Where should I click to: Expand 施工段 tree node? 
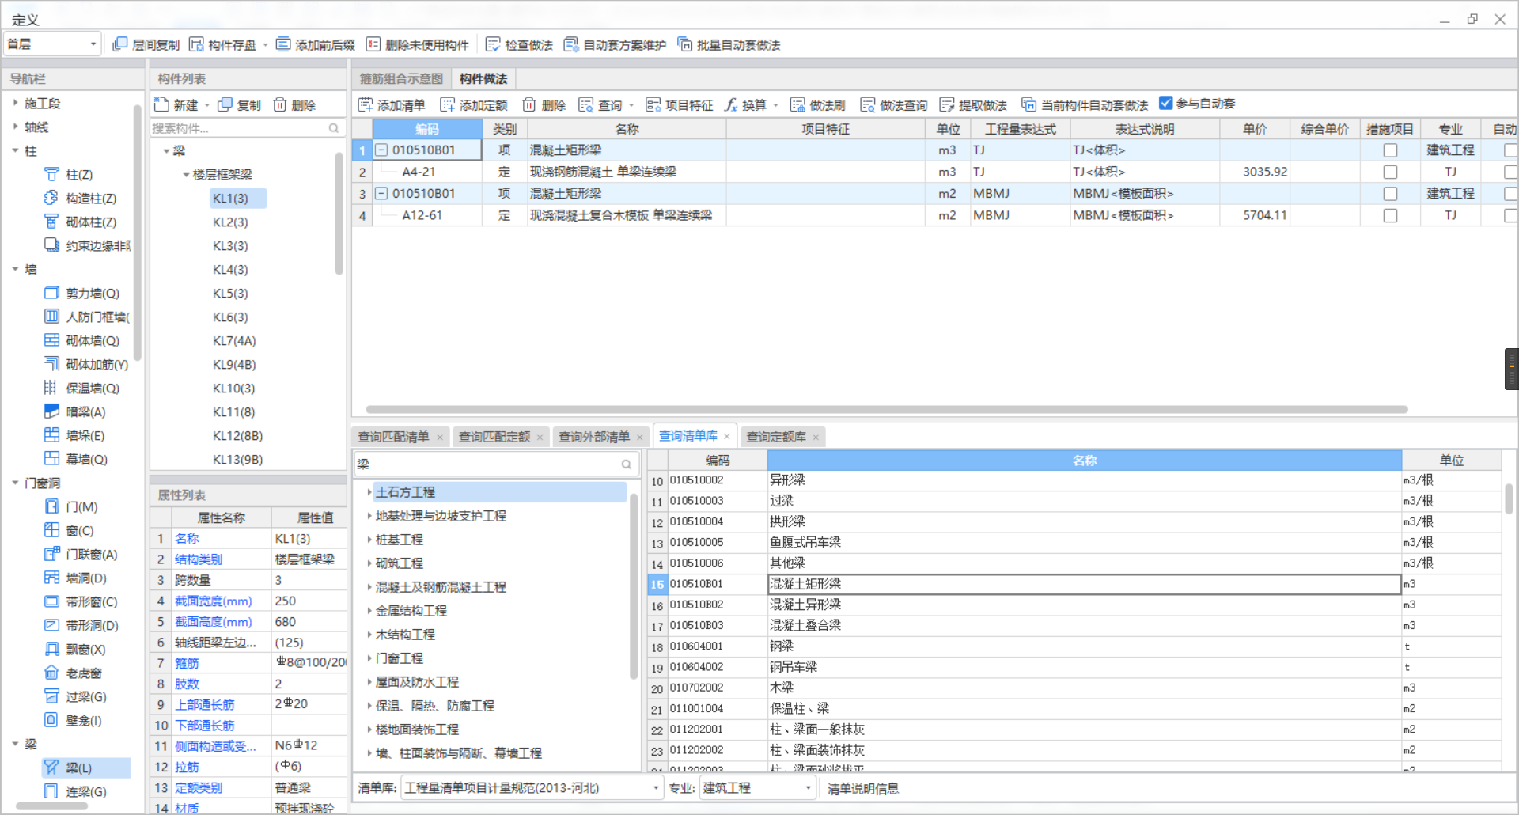click(15, 103)
